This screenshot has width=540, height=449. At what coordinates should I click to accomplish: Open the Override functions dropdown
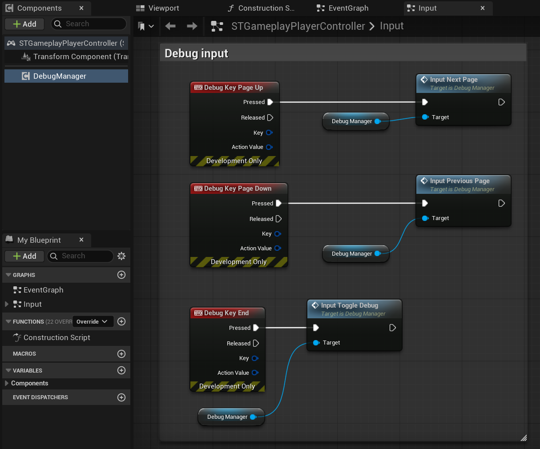point(92,321)
